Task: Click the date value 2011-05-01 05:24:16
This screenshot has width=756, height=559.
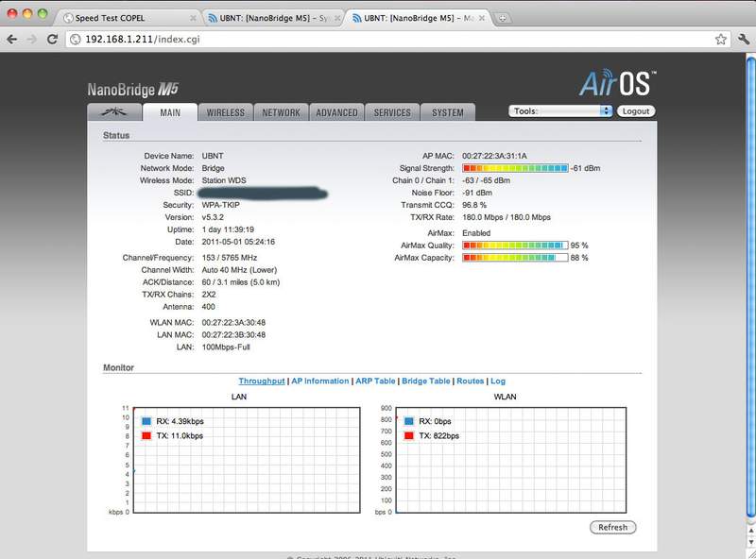Action: tap(238, 242)
